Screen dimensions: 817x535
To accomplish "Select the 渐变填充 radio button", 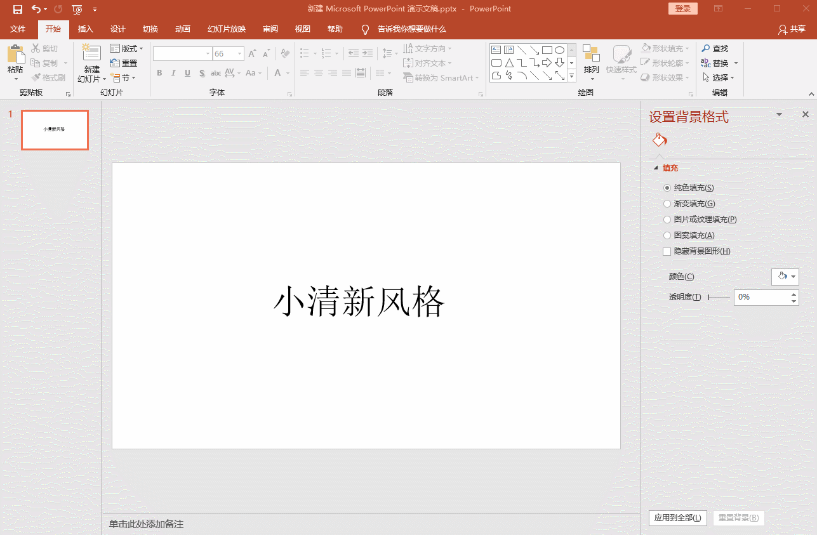I will point(667,203).
